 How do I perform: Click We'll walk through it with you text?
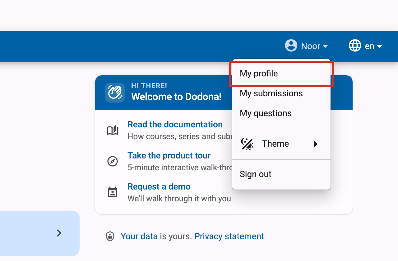[x=179, y=199]
